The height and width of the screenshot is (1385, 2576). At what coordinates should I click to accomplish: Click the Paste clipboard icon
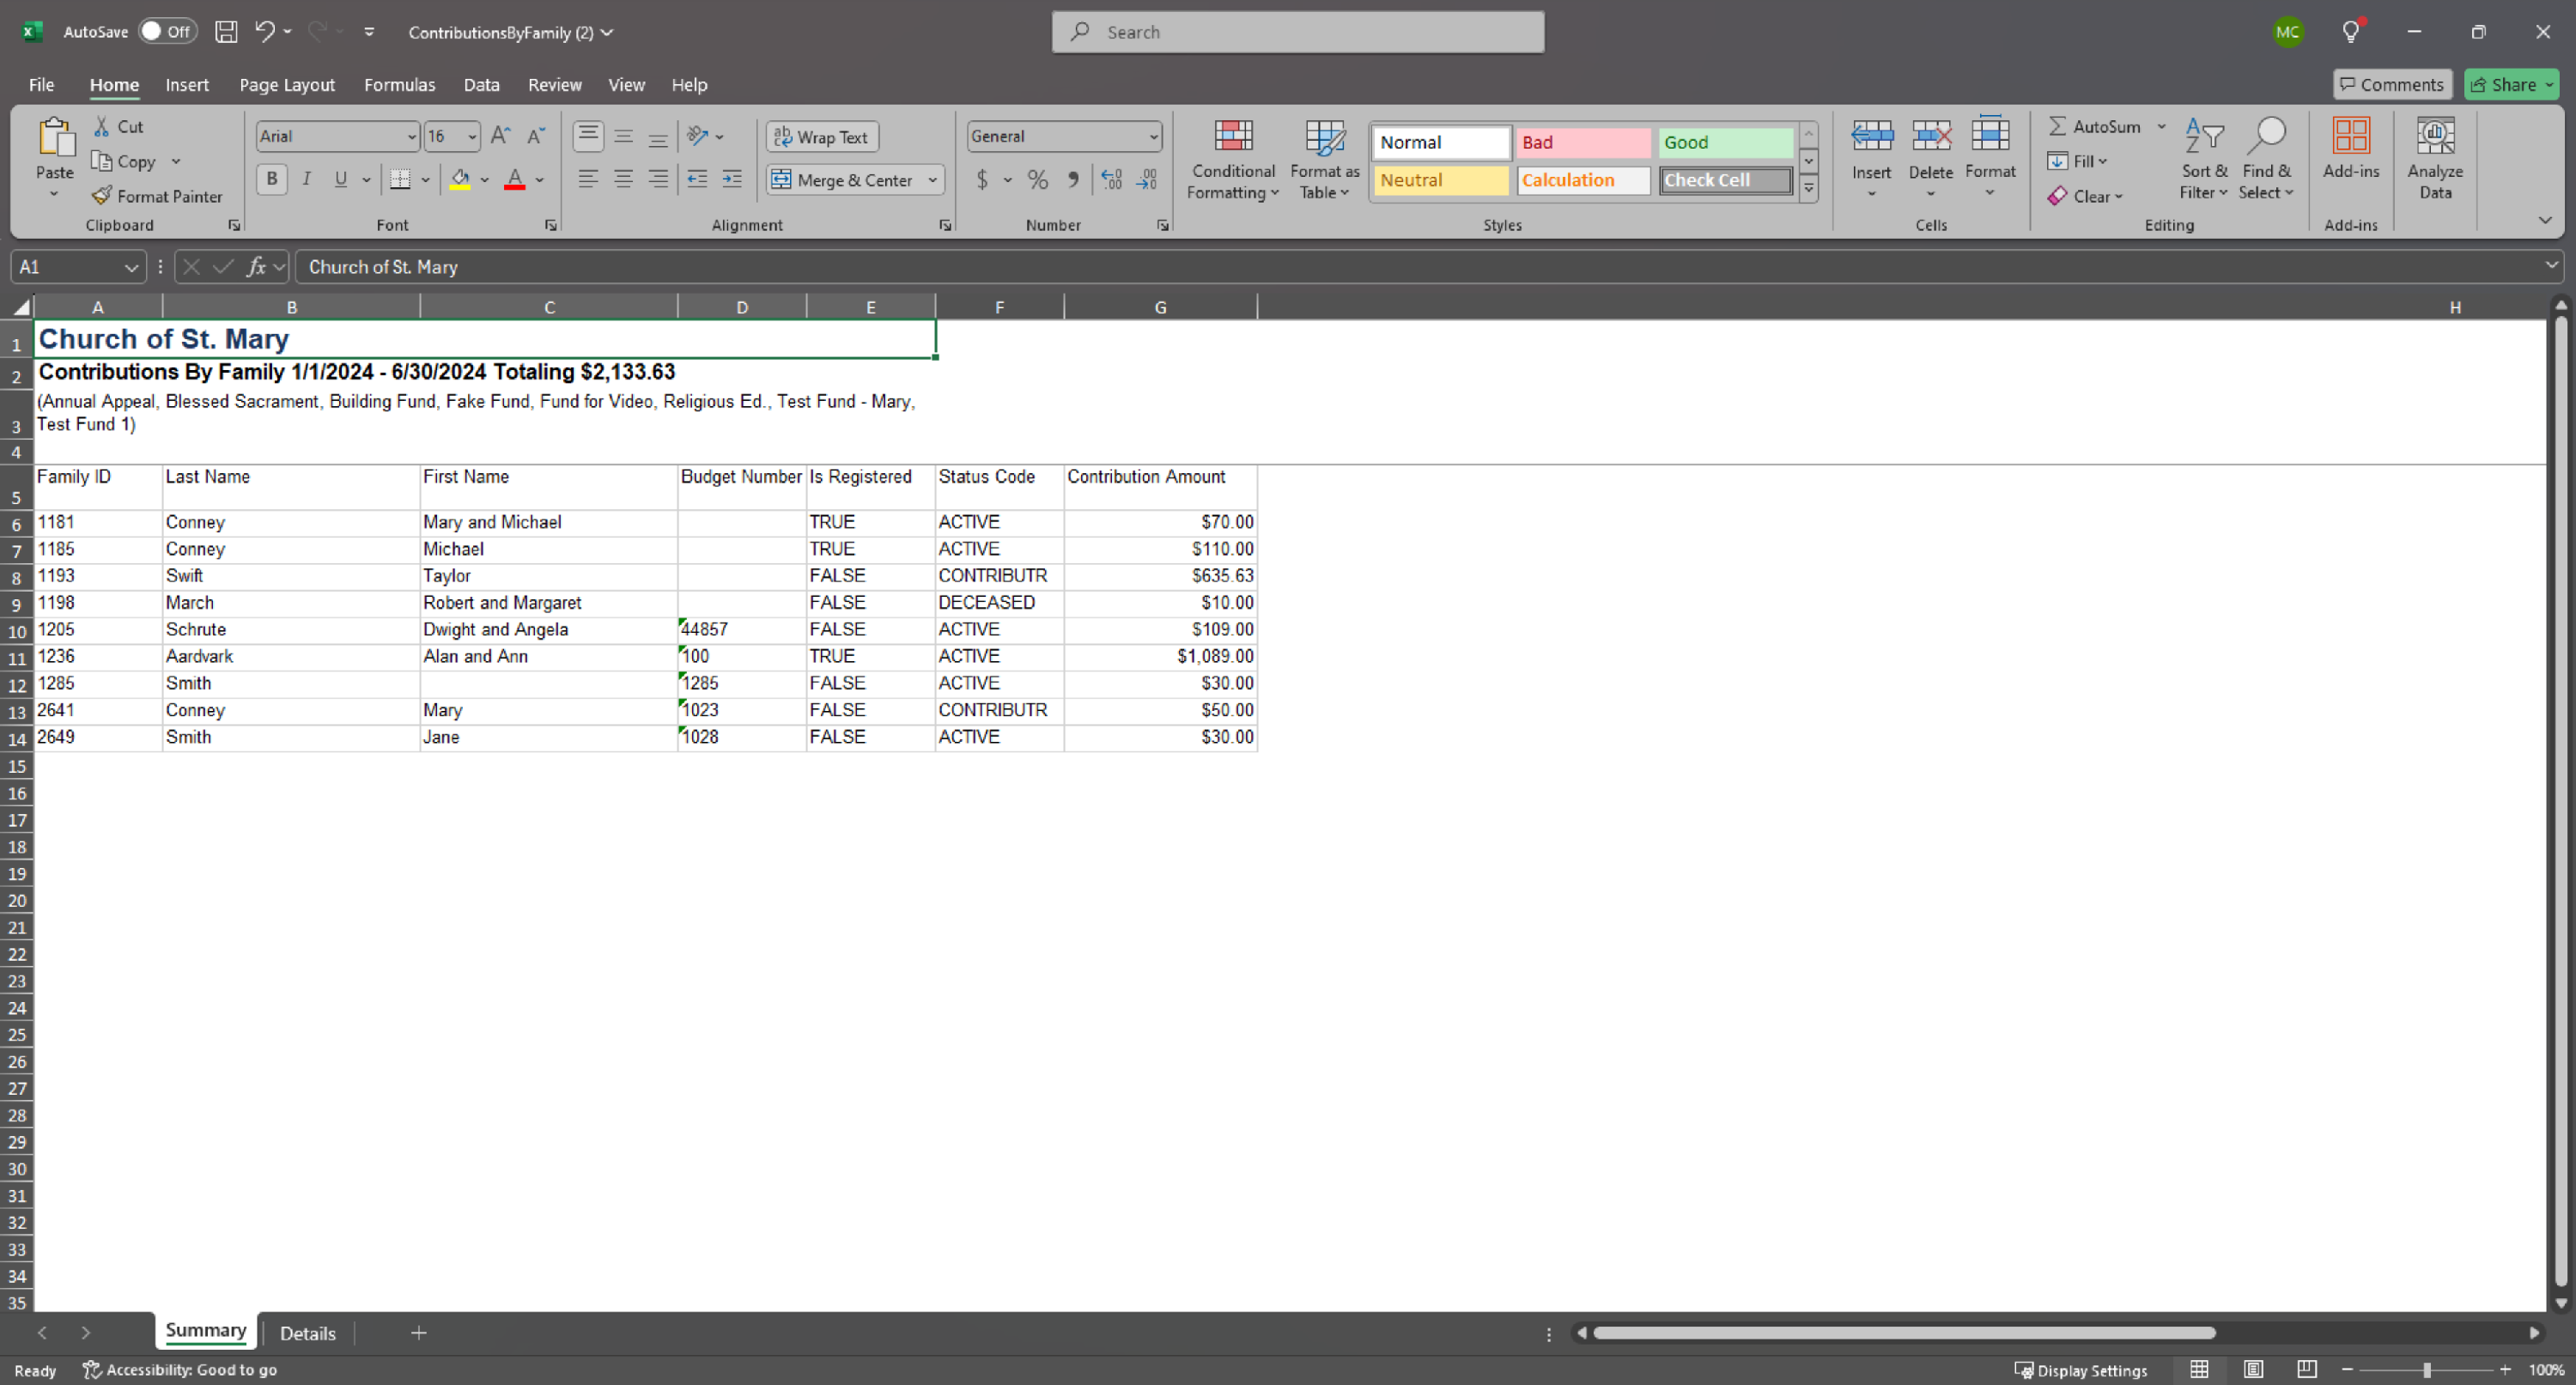point(55,138)
